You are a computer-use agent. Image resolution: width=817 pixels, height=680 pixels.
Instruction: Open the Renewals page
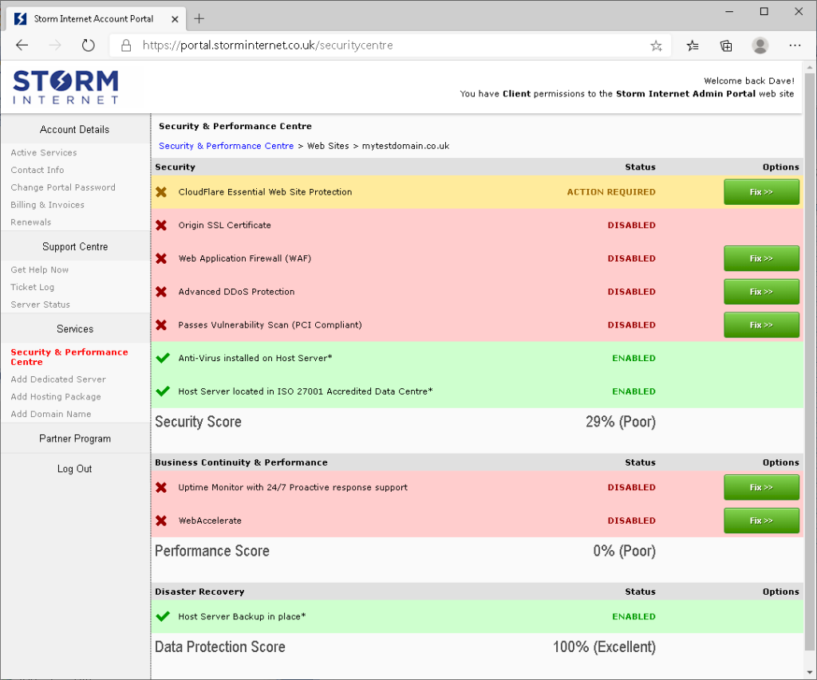(x=31, y=222)
